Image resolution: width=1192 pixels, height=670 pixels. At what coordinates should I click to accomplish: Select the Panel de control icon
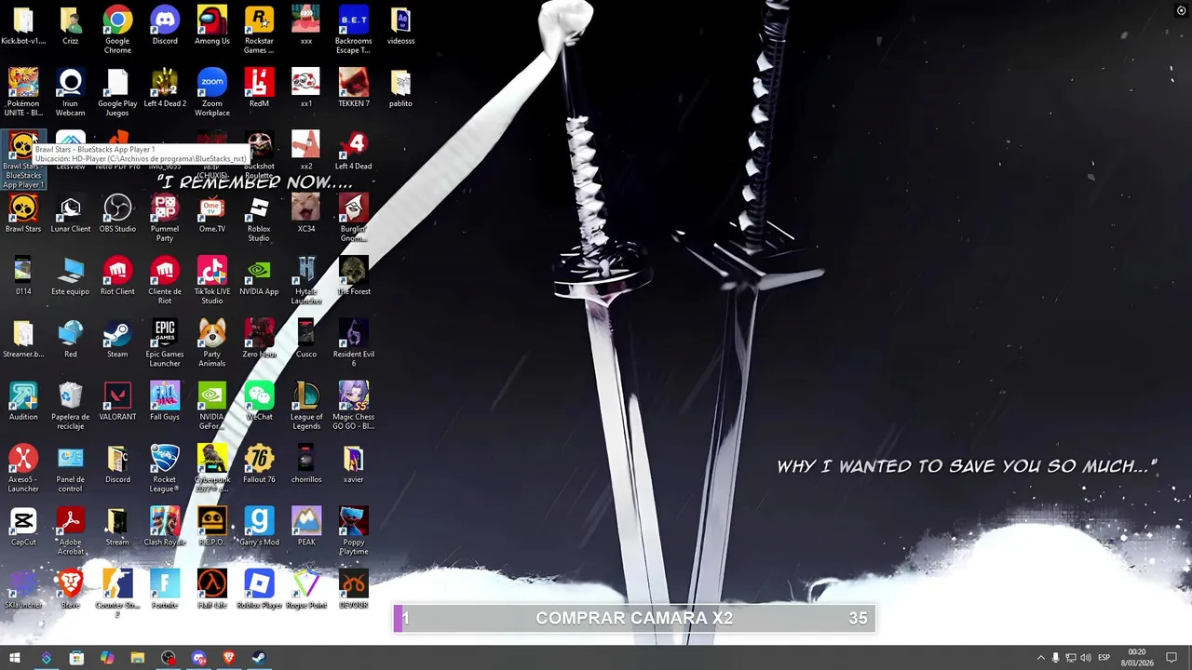(x=70, y=467)
